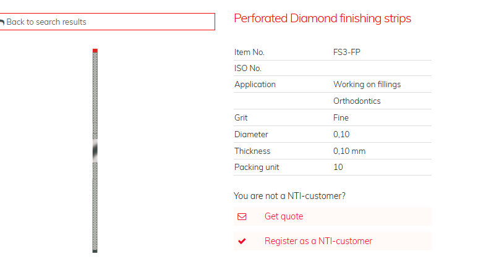Click the back arrow icon
Image resolution: width=499 pixels, height=267 pixels.
(2, 22)
